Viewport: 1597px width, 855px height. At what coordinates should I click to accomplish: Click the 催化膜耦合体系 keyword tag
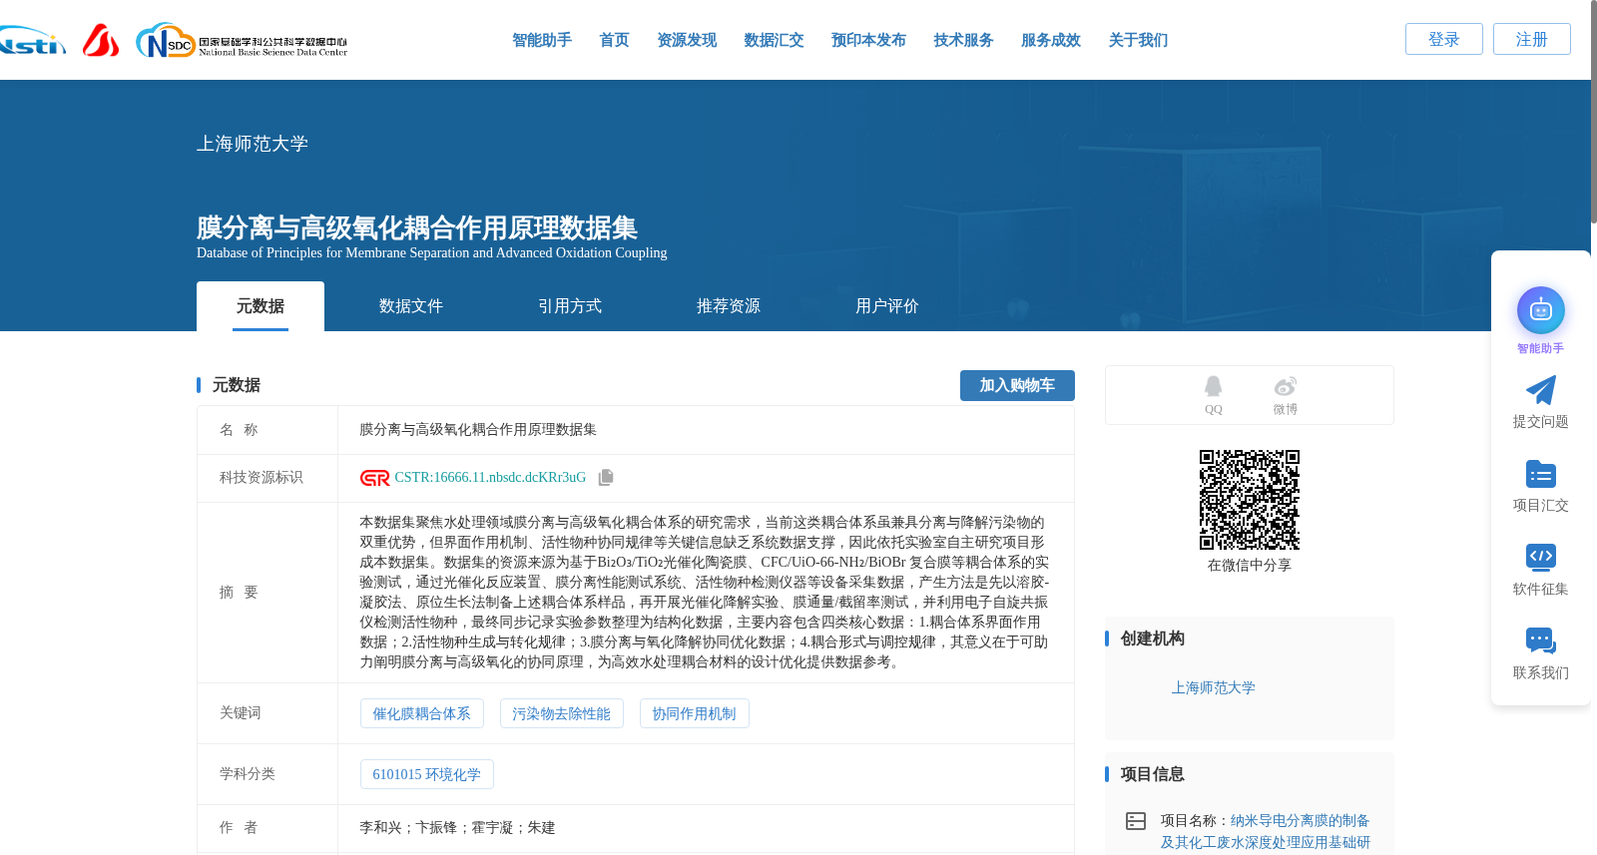click(x=421, y=713)
